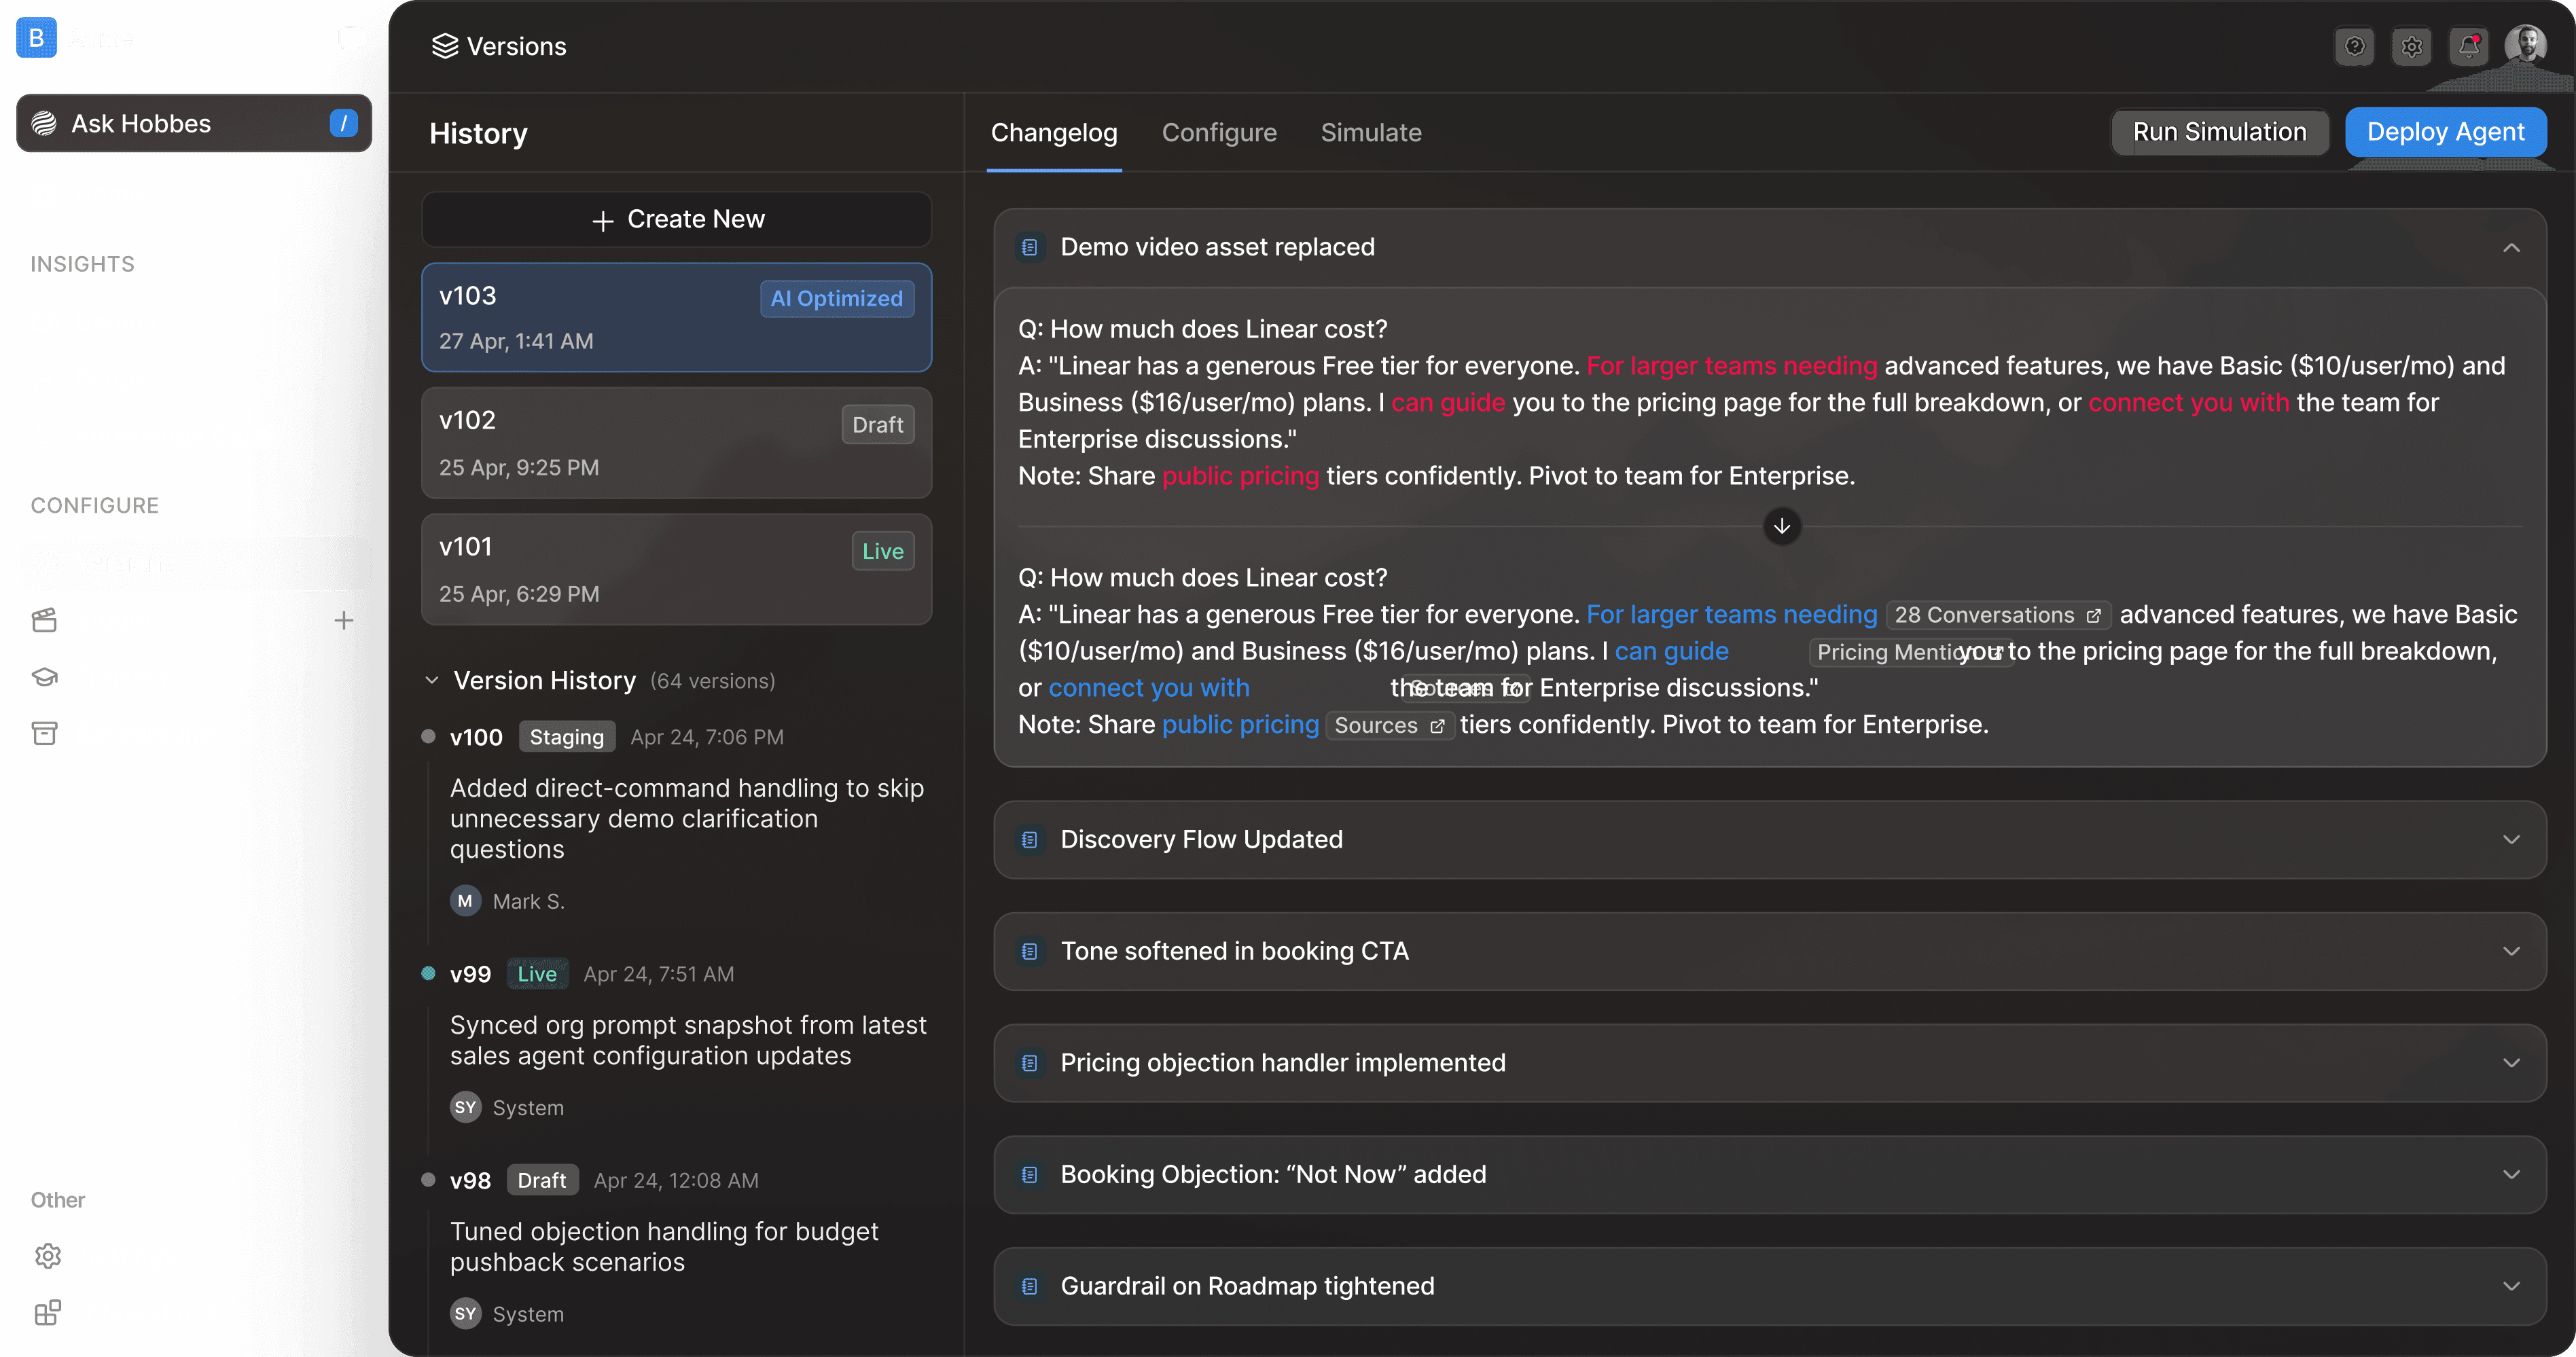Open the archive box icon in the sidebar
Viewport: 2576px width, 1357px height.
coord(45,733)
